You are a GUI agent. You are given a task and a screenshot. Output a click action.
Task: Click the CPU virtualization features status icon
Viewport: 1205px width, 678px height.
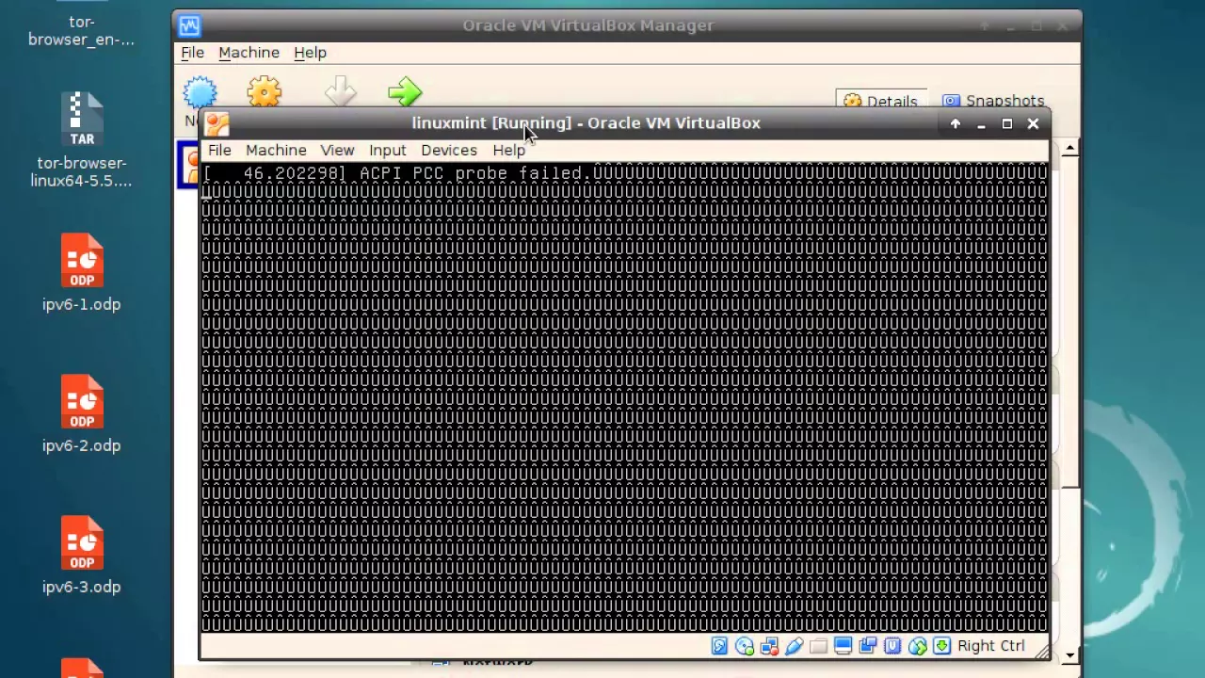click(892, 646)
